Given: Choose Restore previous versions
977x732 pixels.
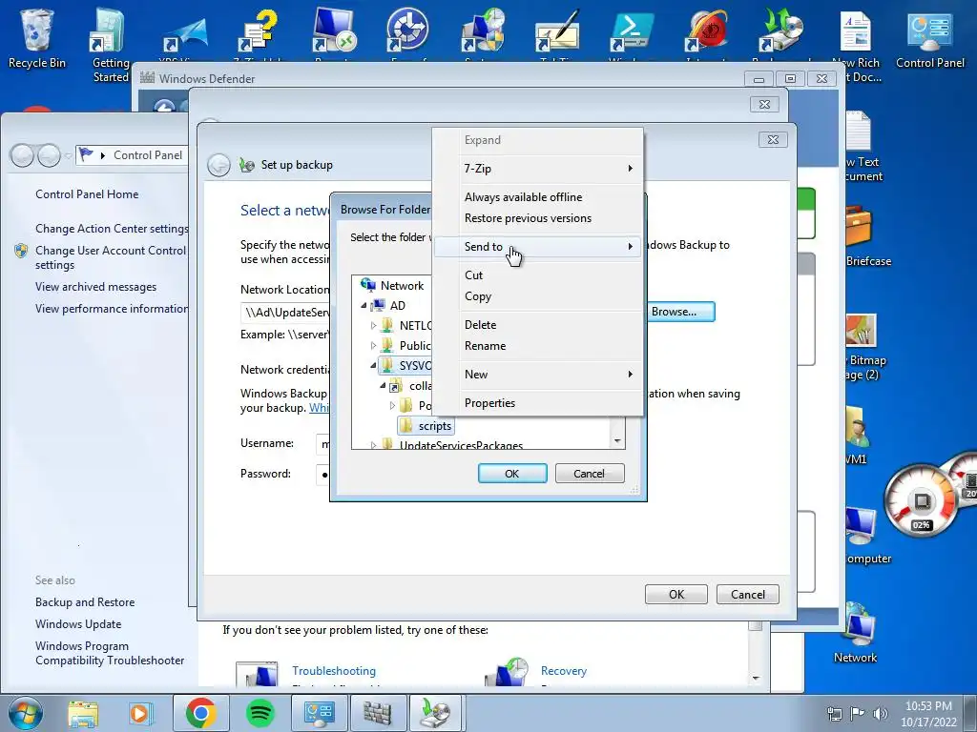Looking at the screenshot, I should 538,218.
